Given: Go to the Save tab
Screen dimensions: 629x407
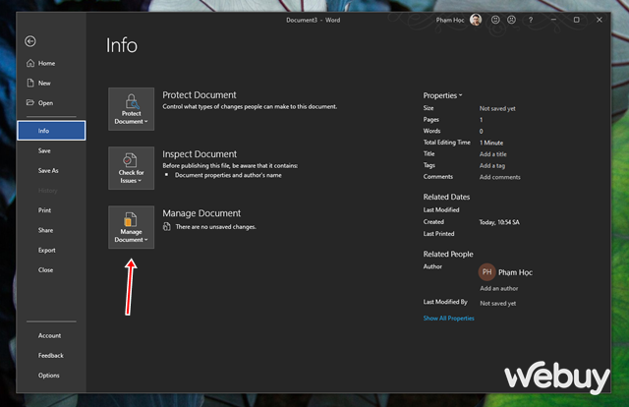Looking at the screenshot, I should [44, 150].
